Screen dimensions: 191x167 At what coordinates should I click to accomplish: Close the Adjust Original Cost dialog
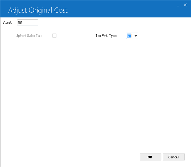[x=185, y=5]
